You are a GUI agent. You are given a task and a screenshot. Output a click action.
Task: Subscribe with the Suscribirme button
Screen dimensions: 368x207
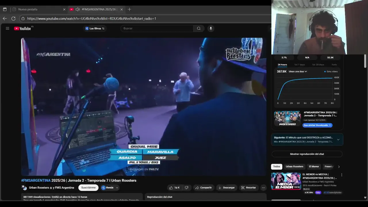pyautogui.click(x=88, y=188)
